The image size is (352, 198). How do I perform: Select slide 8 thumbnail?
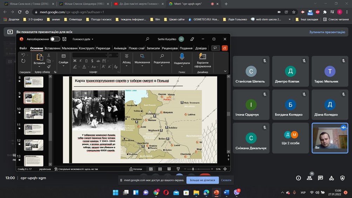click(34, 82)
